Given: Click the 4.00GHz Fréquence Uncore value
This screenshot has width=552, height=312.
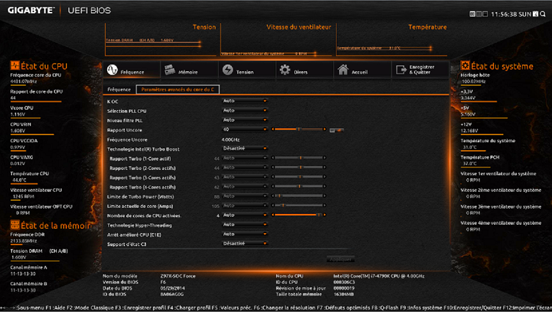Looking at the screenshot, I should 231,139.
